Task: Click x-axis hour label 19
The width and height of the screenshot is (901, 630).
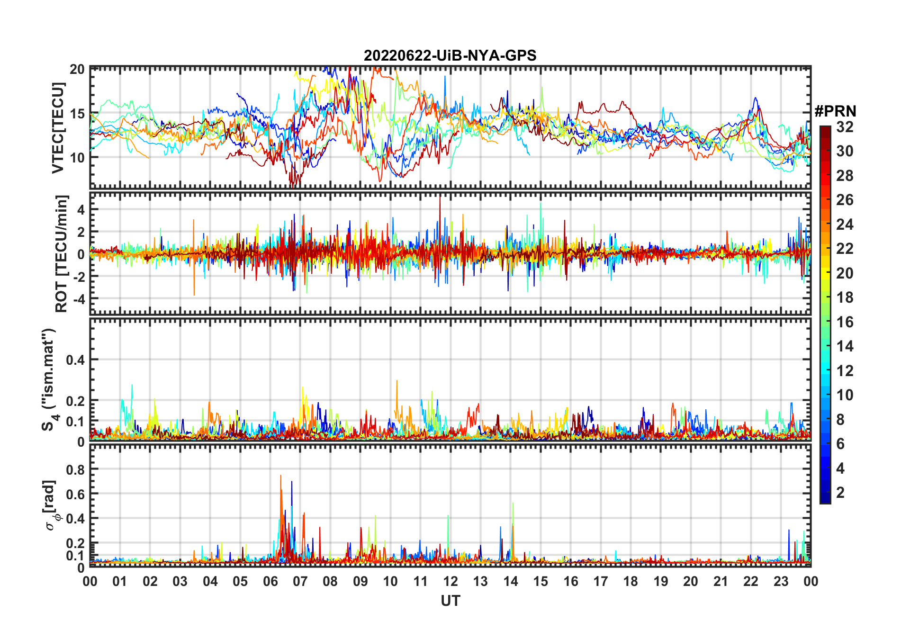Action: 661,581
